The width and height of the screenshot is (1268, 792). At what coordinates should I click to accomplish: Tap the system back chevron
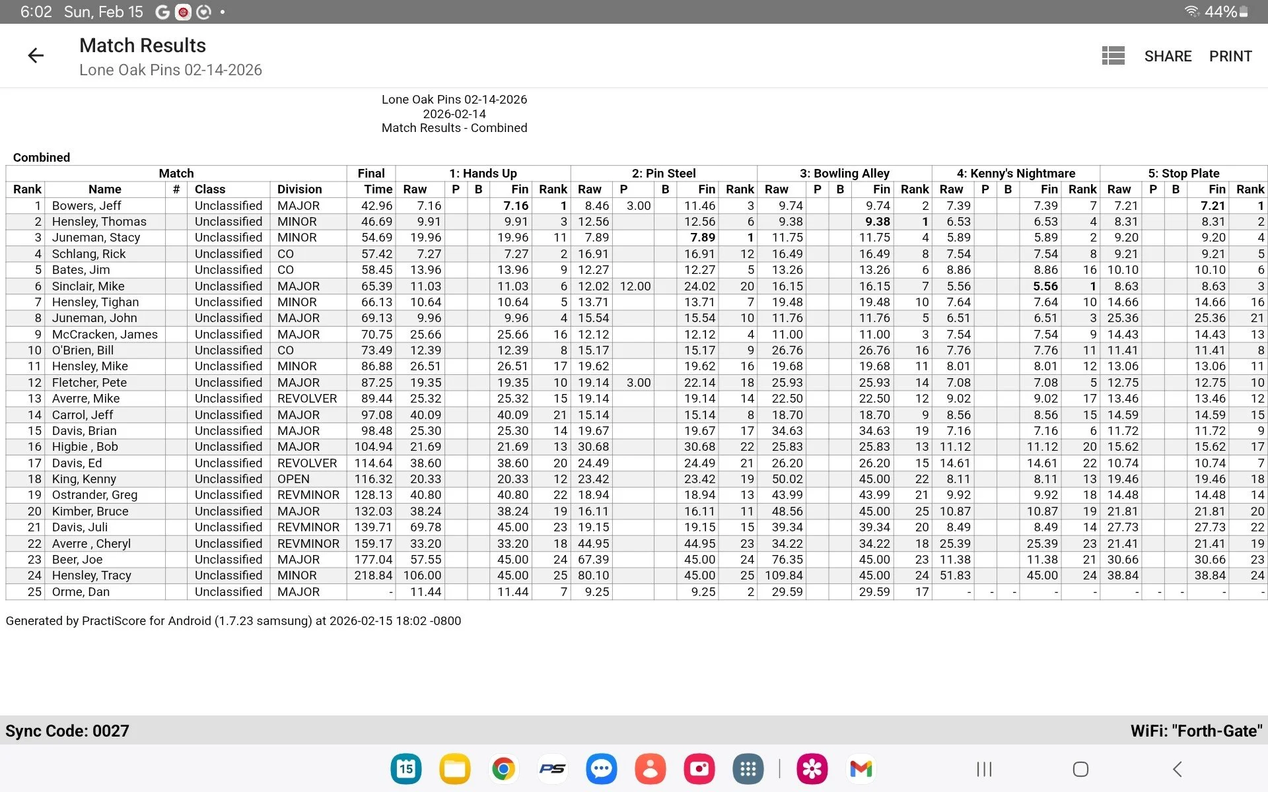tap(1177, 769)
